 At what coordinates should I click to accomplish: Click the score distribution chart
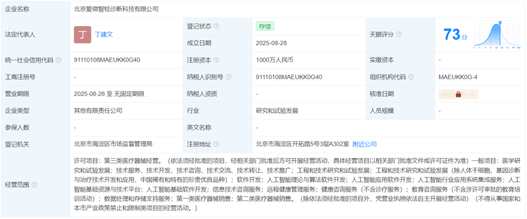(497, 35)
